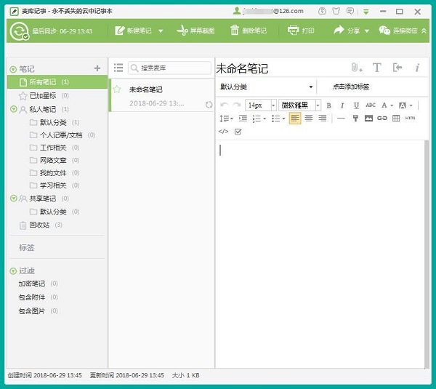Toggle bold formatting
The image size is (436, 389).
point(328,105)
